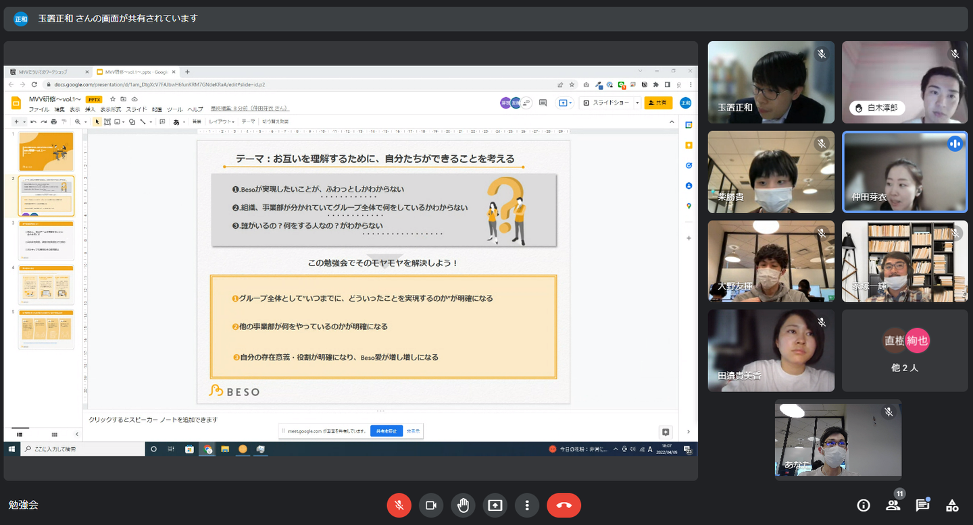
Task: Select 仲田芽衣's video tile
Action: pyautogui.click(x=905, y=172)
